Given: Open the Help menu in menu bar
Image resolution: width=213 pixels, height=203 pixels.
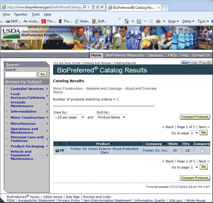Looking at the screenshot, I should tap(48, 14).
